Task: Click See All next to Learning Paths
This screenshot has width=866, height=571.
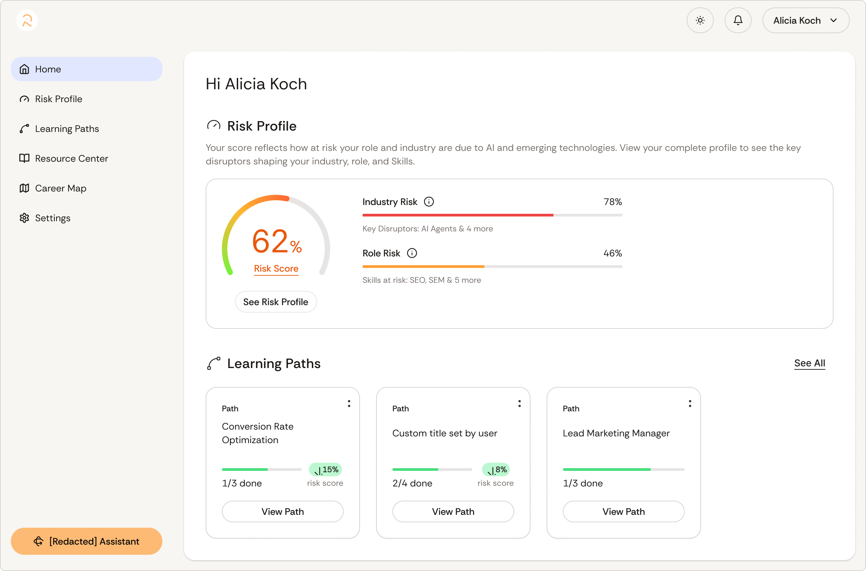Action: [810, 363]
